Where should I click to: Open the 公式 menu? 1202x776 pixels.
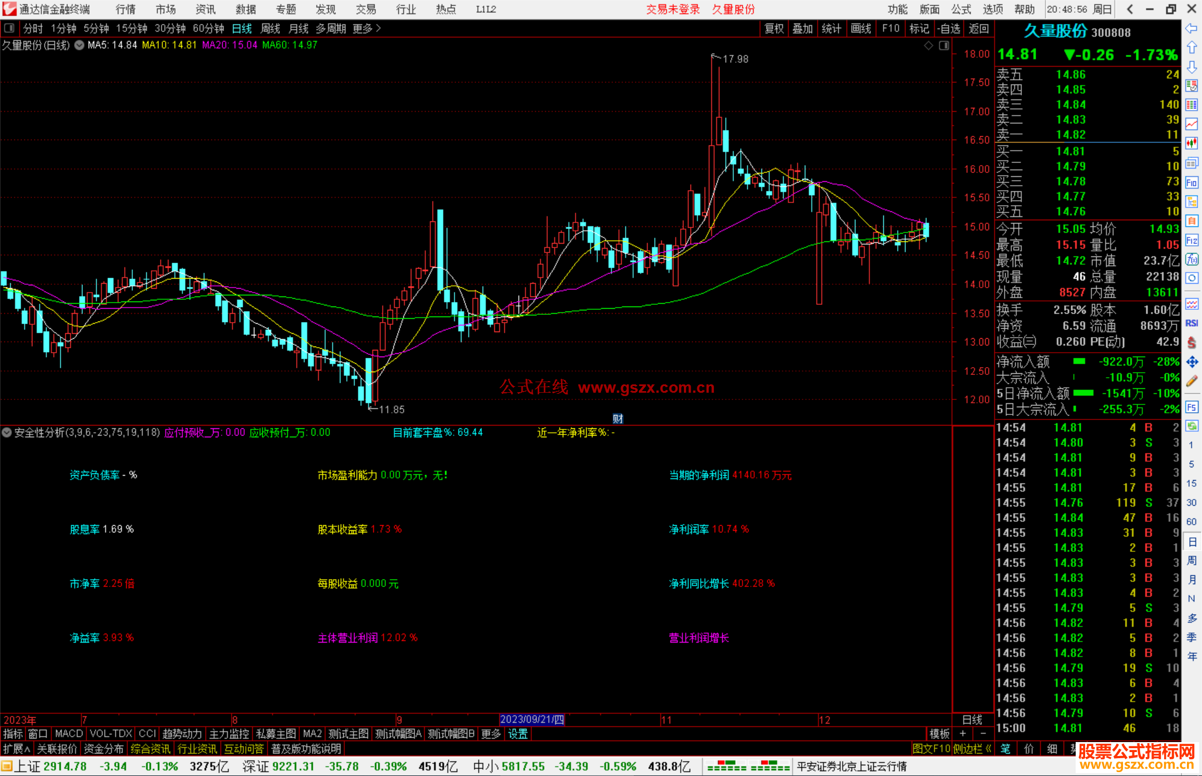tap(960, 9)
